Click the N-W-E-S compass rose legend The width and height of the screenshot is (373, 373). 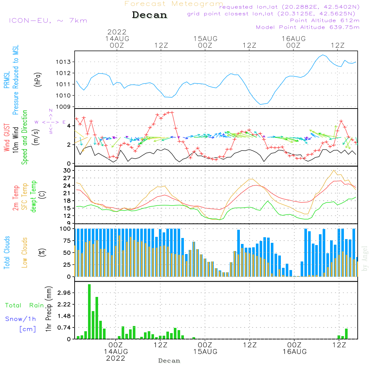coord(51,122)
